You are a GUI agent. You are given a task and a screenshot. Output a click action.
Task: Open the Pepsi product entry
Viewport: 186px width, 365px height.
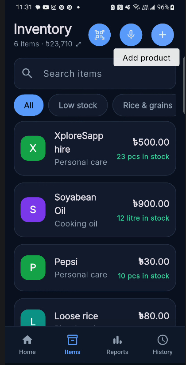pyautogui.click(x=95, y=267)
